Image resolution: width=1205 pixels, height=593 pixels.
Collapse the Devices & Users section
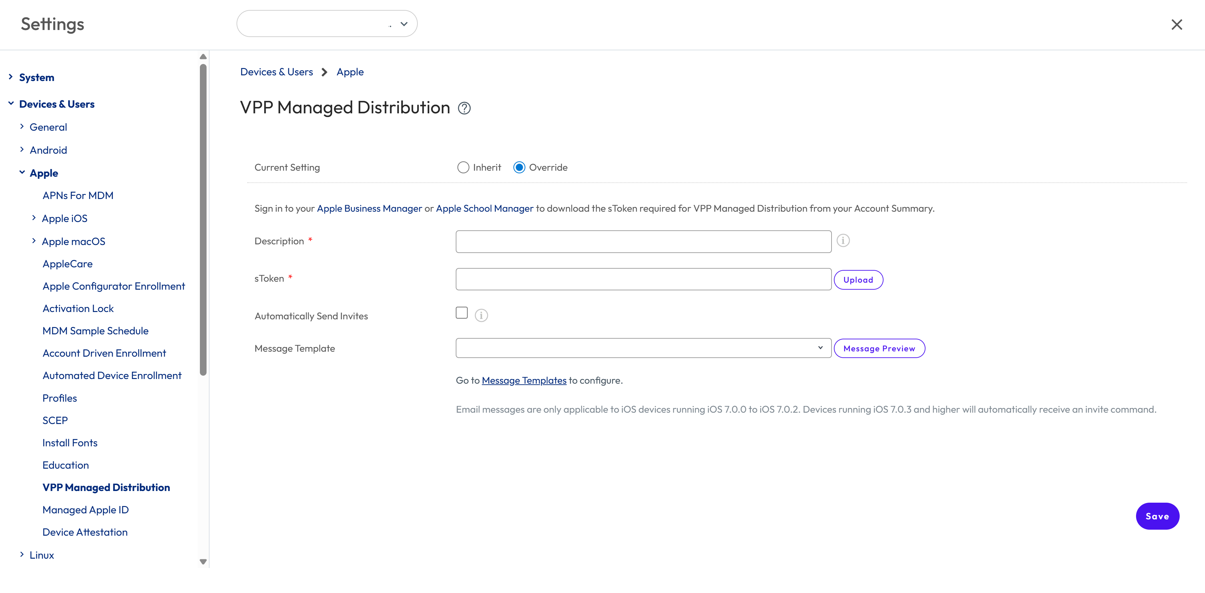pos(11,103)
